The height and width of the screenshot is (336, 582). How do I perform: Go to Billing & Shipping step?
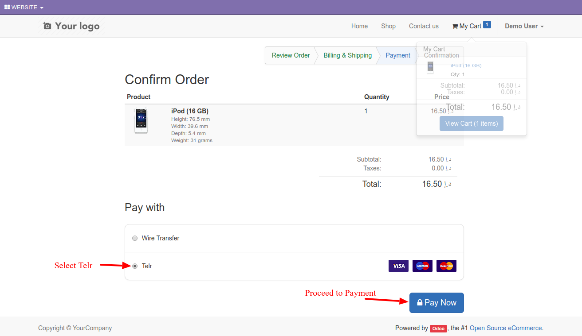348,55
